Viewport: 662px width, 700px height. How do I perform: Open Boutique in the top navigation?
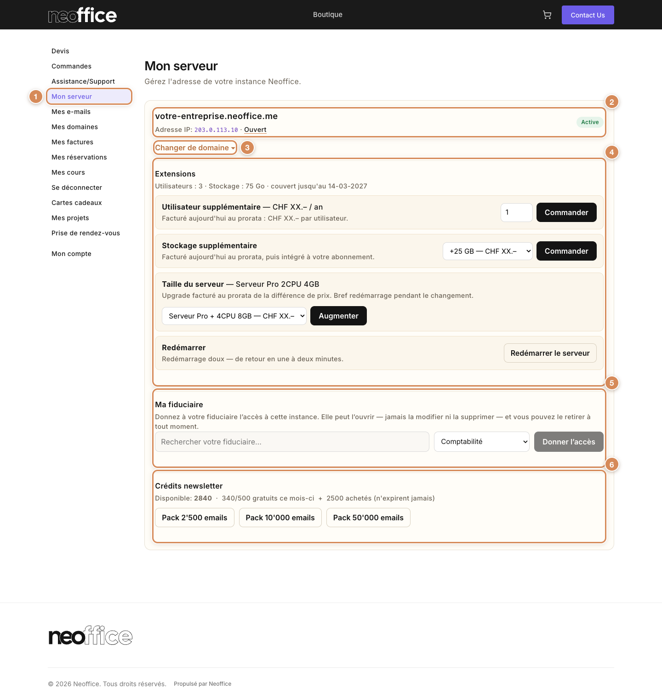click(x=328, y=15)
